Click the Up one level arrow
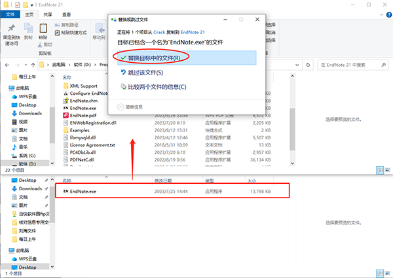Screen dimensions: 393x278 point(33,65)
